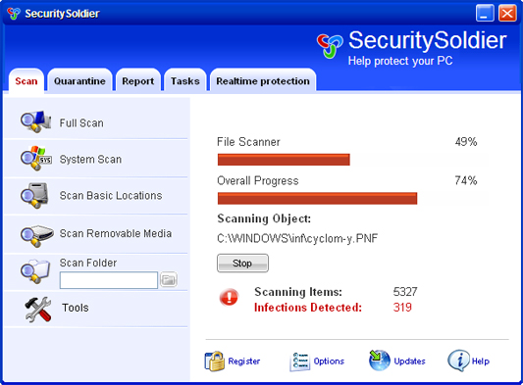Screen dimensions: 523x385
Task: Click the Register padlock icon
Action: (x=214, y=361)
